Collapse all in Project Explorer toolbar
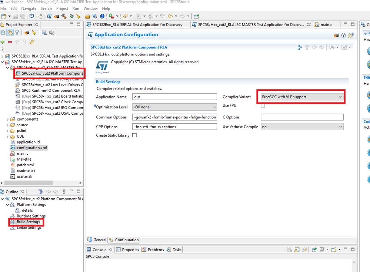 click(x=3, y=33)
